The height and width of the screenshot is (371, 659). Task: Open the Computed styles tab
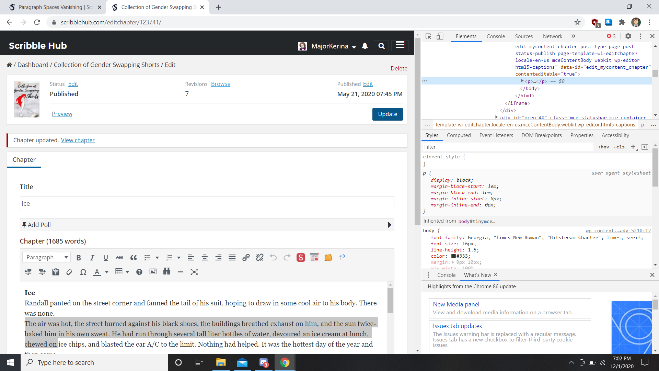[x=459, y=135]
